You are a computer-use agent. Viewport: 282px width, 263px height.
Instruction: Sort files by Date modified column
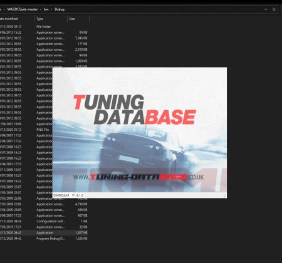pyautogui.click(x=9, y=19)
